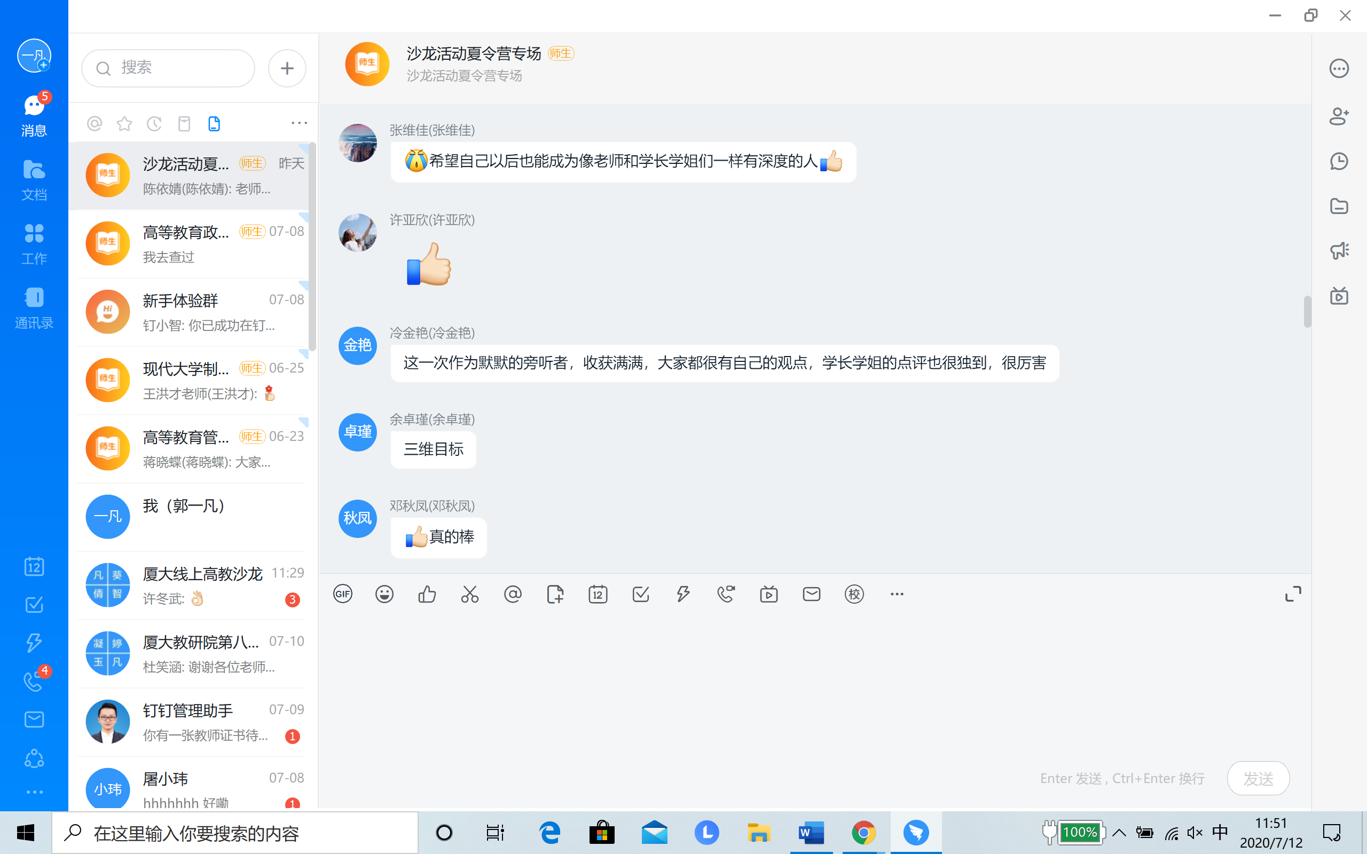Screen dimensions: 1367x854
Task: Click the @ mention icon in toolbar
Action: click(x=512, y=594)
